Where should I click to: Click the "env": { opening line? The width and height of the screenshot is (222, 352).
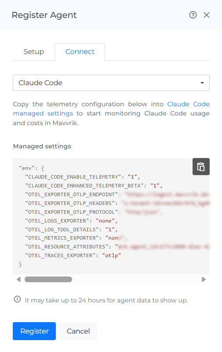[x=32, y=168]
